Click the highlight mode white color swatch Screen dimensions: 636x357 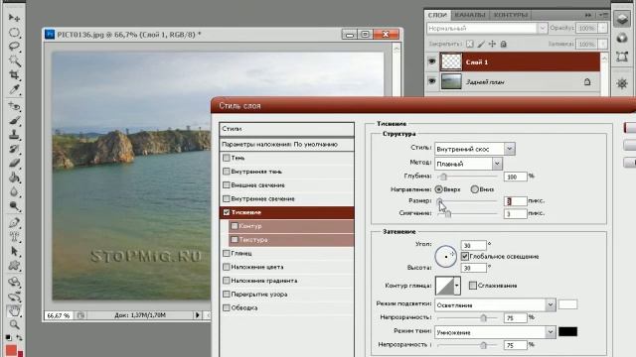(567, 304)
